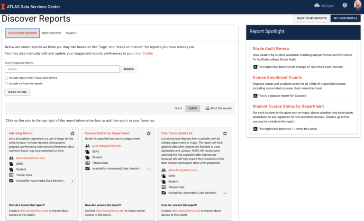Click SSRS document icon in Final Graduation List card

[x=164, y=176]
